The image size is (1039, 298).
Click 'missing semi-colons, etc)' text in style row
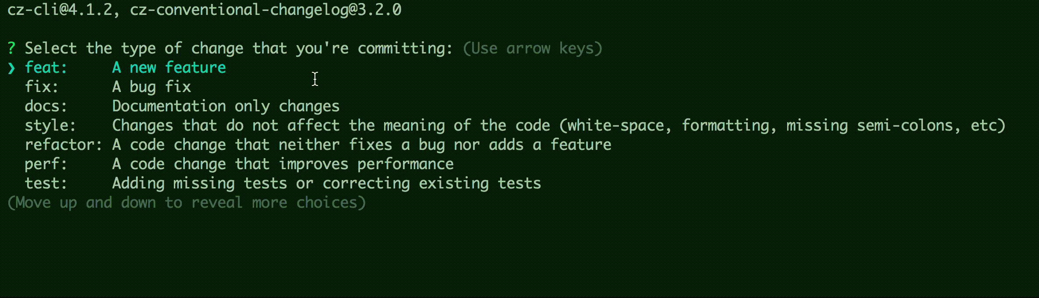point(896,125)
